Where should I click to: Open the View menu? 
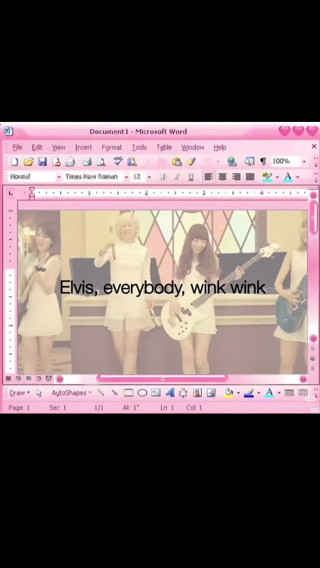coord(59,147)
